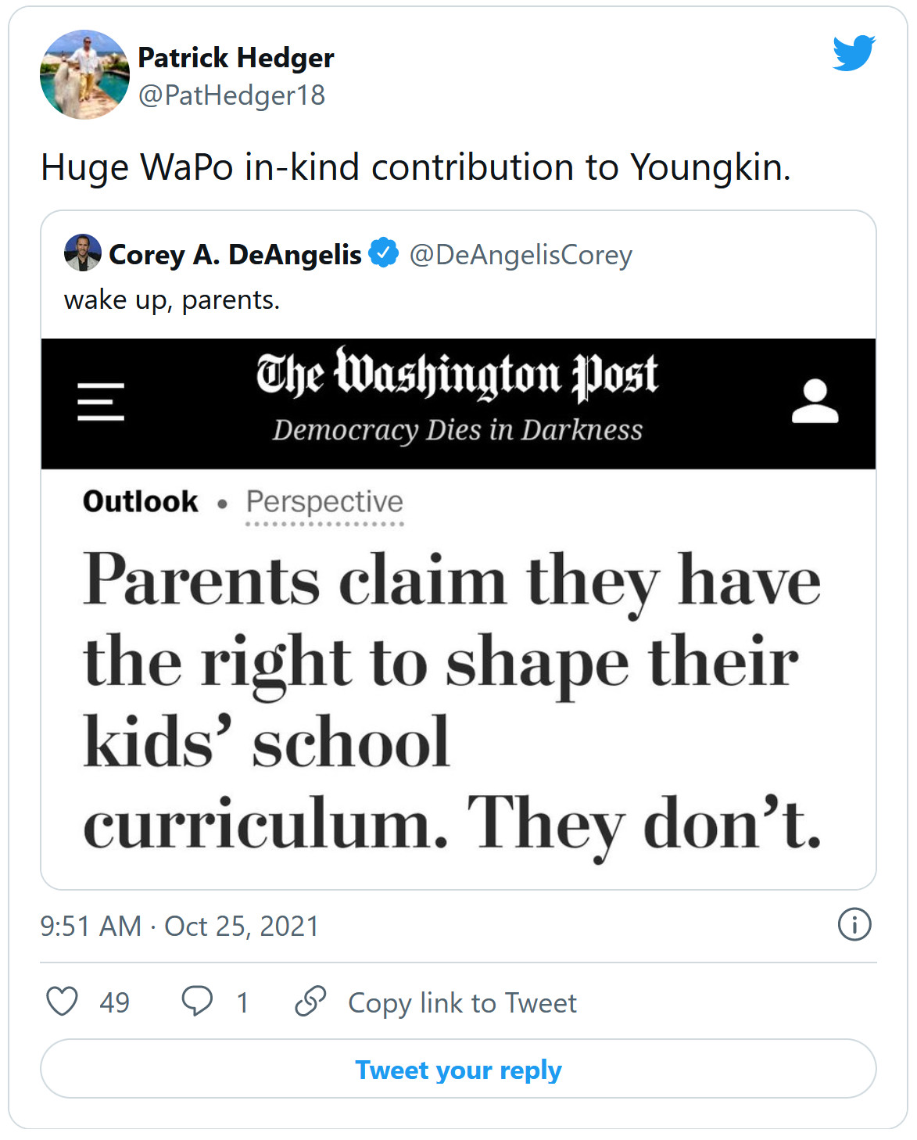The image size is (917, 1140).
Task: Open Washington Post hamburger menu
Action: pyautogui.click(x=101, y=402)
